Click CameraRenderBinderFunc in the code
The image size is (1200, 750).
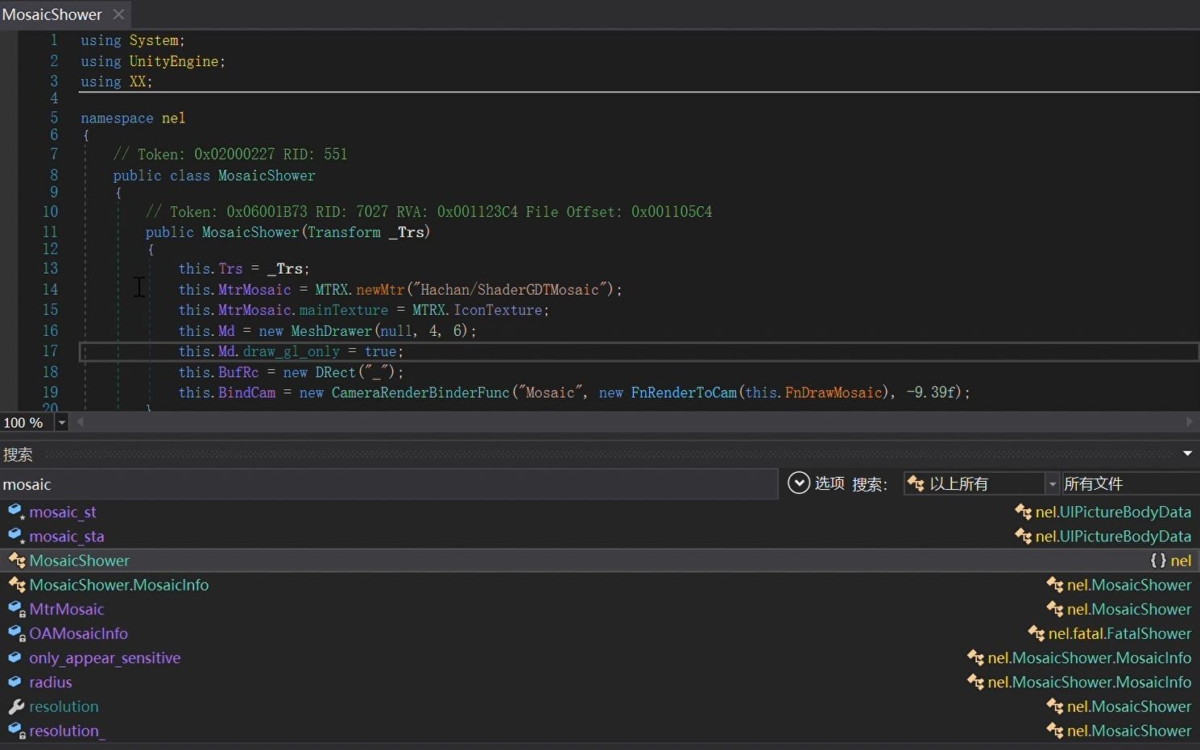420,392
